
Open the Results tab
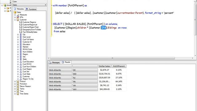[x=66, y=62]
